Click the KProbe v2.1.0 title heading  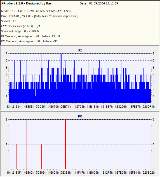coord(27,3)
